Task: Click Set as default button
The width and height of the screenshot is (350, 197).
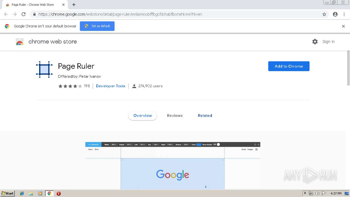Action: pos(97,26)
